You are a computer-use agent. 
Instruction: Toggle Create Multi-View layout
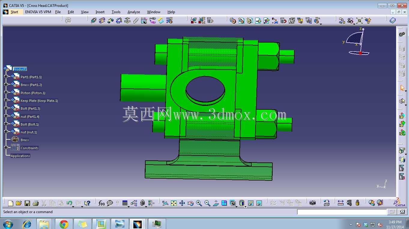click(x=224, y=203)
